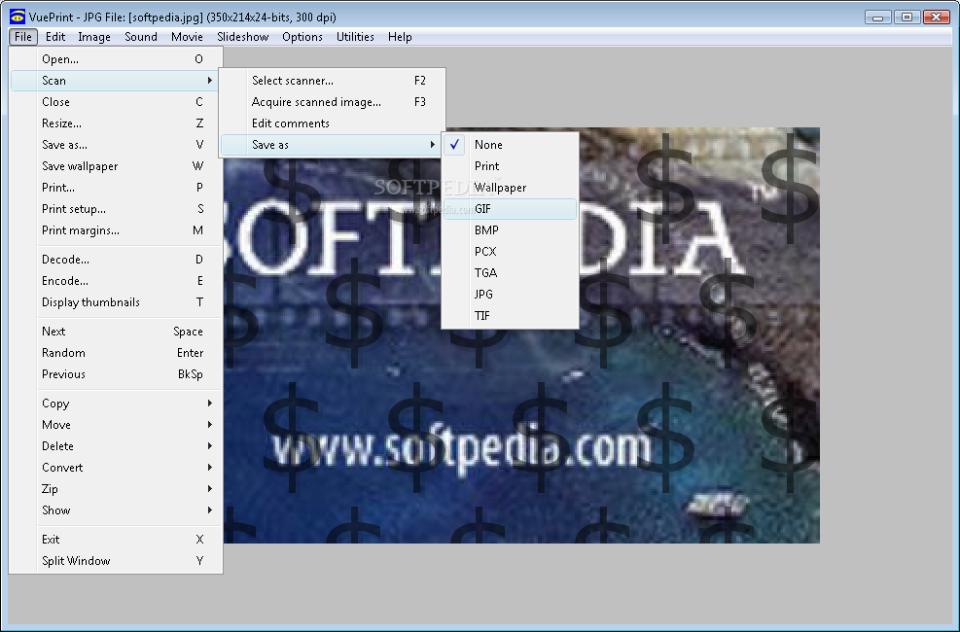Choose Close in the File menu
The image size is (960, 632).
coord(116,102)
